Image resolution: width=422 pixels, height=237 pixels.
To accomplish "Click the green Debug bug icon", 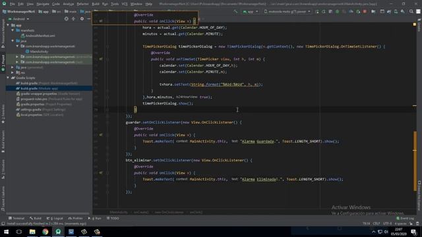I will [337, 12].
